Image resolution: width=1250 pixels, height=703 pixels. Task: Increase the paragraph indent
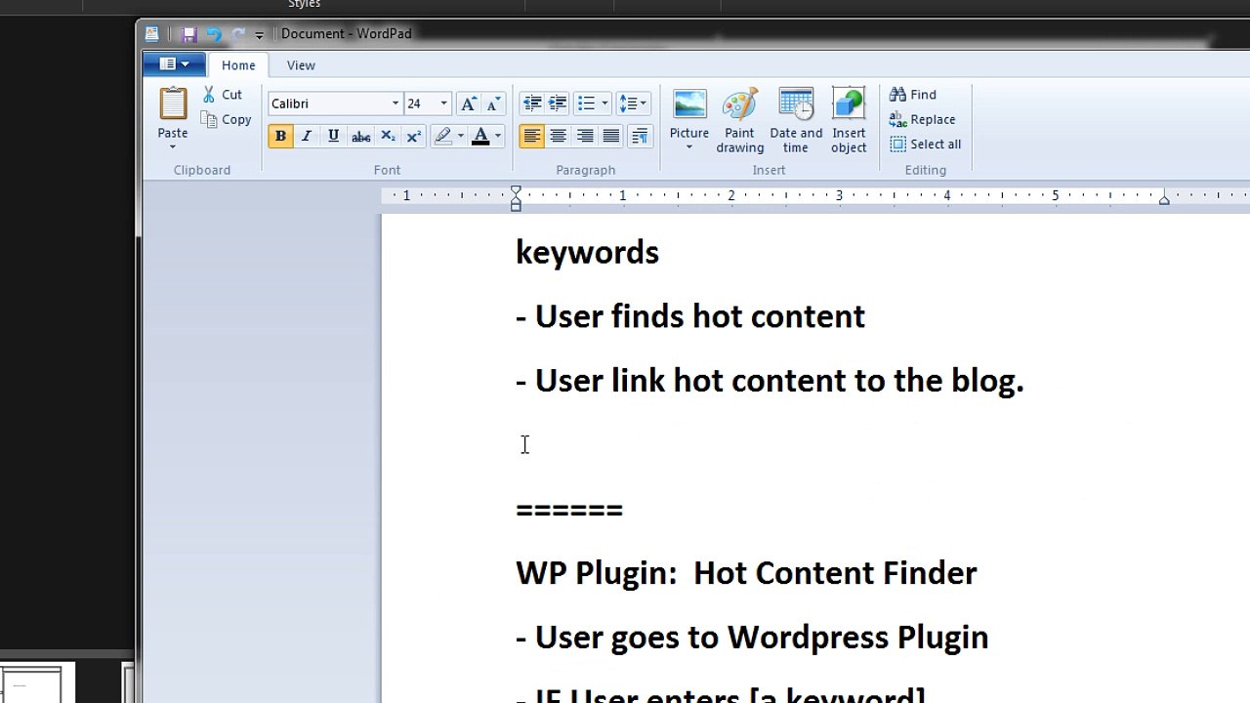[x=558, y=103]
